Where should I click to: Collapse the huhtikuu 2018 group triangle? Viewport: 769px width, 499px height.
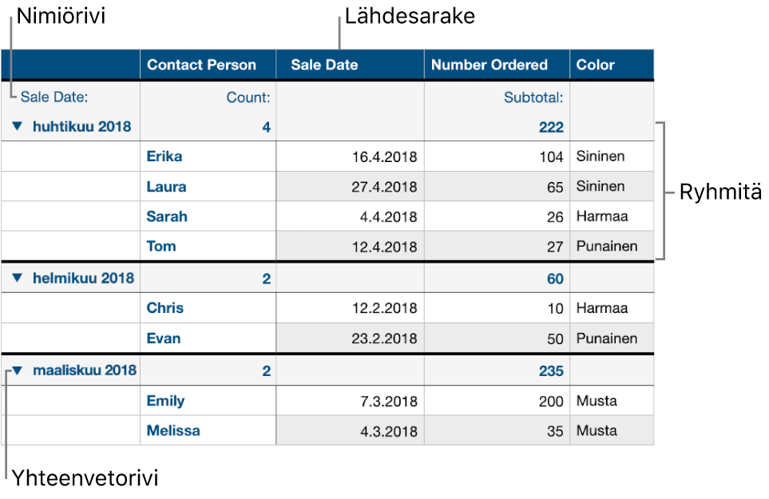[x=18, y=126]
